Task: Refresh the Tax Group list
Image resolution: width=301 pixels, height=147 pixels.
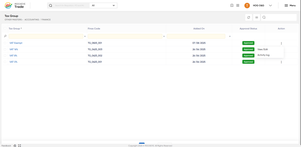Action: [x=249, y=17]
